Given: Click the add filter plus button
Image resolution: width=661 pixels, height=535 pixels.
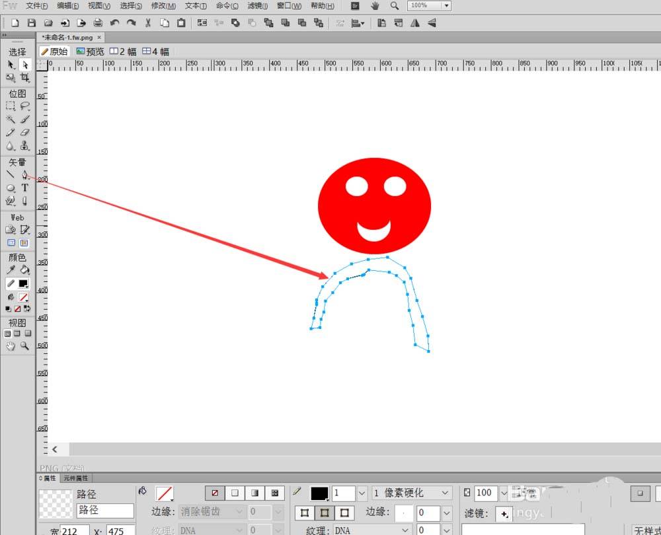Looking at the screenshot, I should 504,514.
